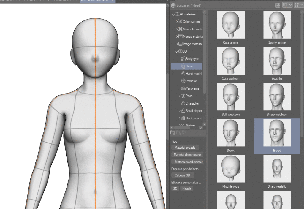
Task: Click folder tree horizontal scroll right arrow
Action: (201, 128)
